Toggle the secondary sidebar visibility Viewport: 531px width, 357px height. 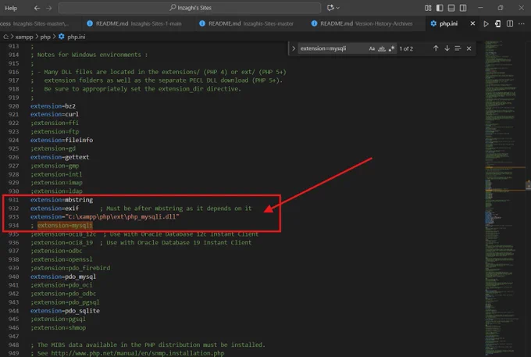pyautogui.click(x=463, y=8)
